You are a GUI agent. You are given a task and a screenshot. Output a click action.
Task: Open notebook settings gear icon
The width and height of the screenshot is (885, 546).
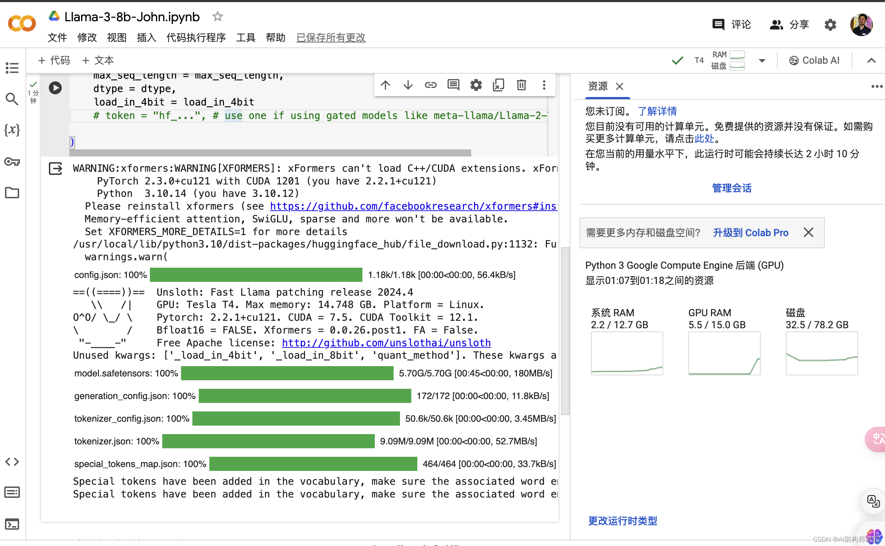(x=830, y=24)
